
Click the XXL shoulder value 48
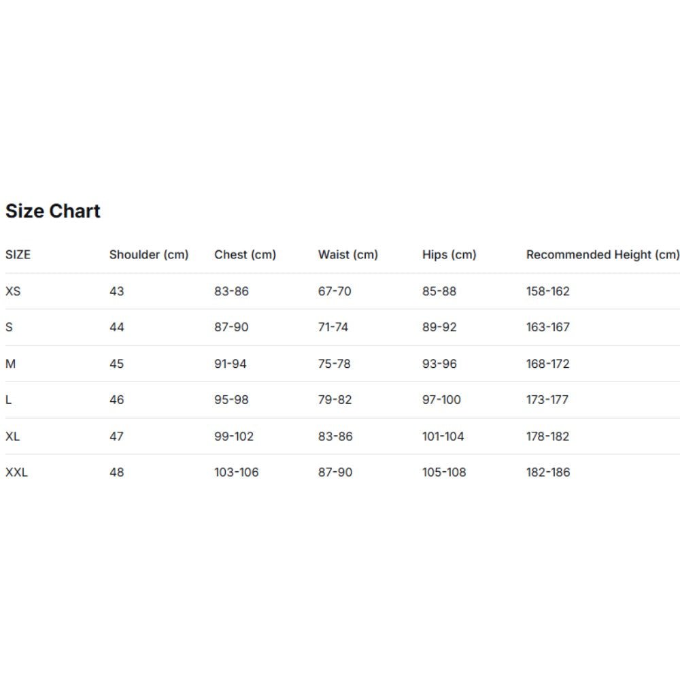pyautogui.click(x=117, y=472)
